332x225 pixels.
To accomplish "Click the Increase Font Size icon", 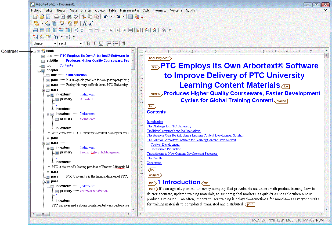I will (x=85, y=23).
